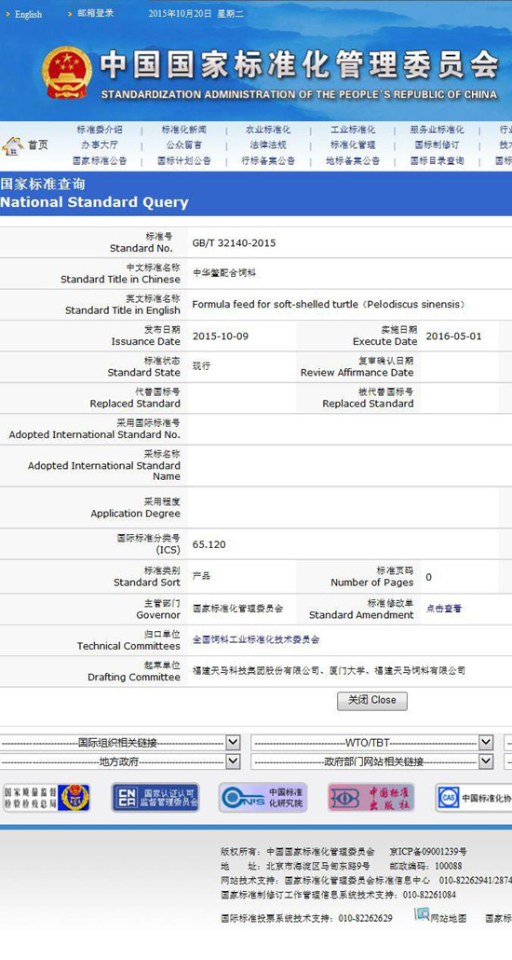Screen dimensions: 512x960
Task: Open the 全国饲料工业标准化技术委员会 link
Action: [256, 639]
